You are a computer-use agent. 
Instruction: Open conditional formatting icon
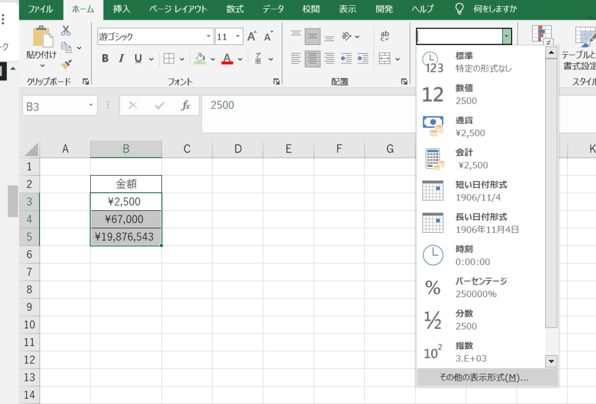[x=542, y=34]
